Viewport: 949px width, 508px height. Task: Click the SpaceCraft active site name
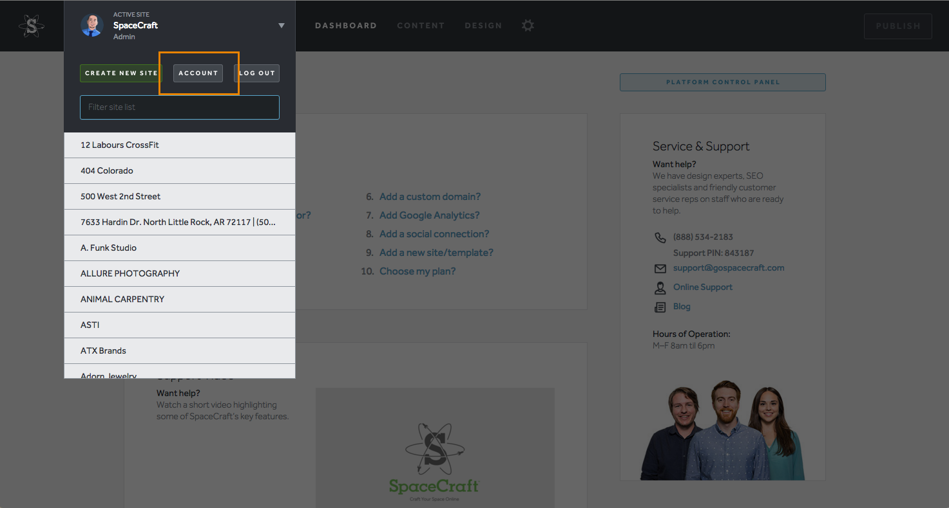pos(135,26)
